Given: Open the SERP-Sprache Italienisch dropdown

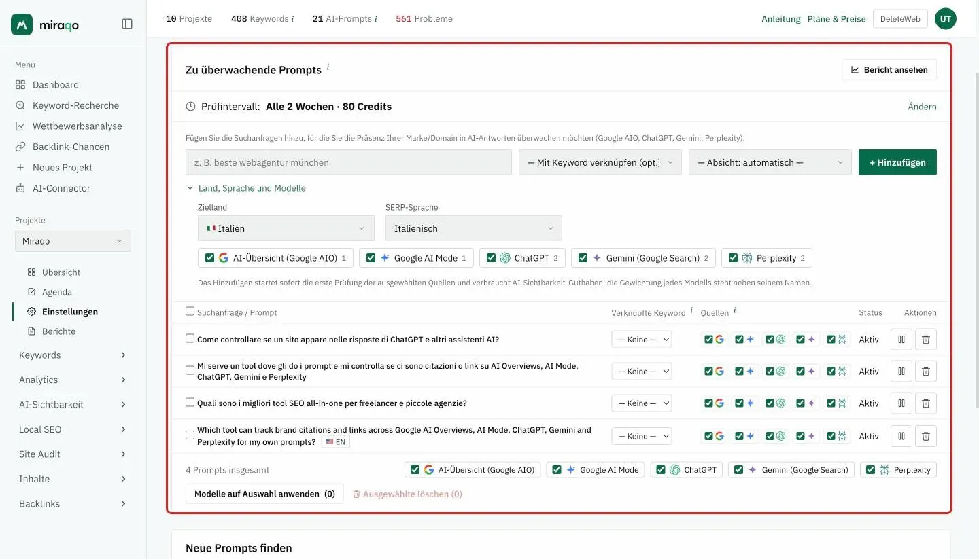Looking at the screenshot, I should [474, 228].
